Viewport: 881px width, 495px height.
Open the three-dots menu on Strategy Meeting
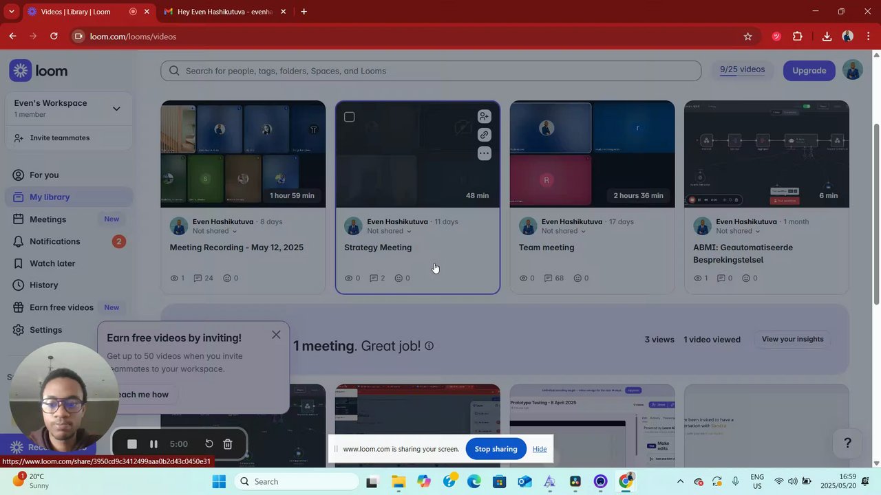pyautogui.click(x=485, y=153)
